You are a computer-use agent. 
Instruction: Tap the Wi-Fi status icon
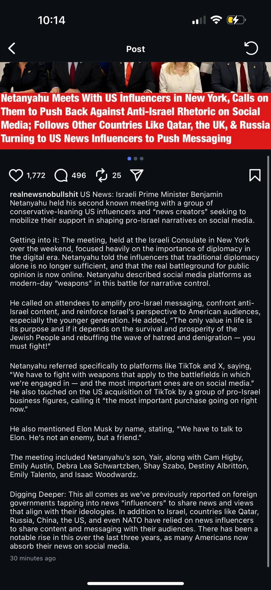tap(216, 20)
